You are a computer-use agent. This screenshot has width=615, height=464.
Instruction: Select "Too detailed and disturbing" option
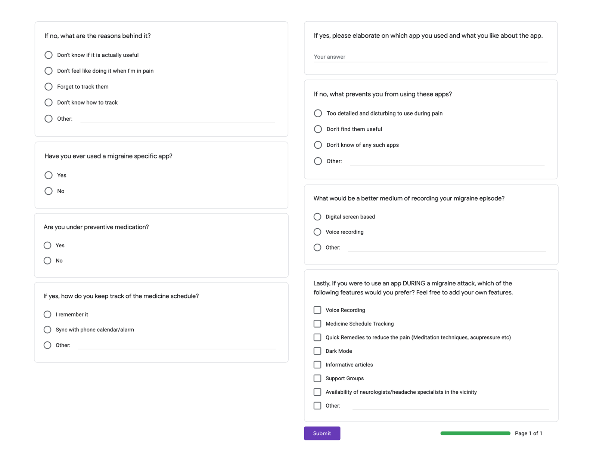[318, 113]
